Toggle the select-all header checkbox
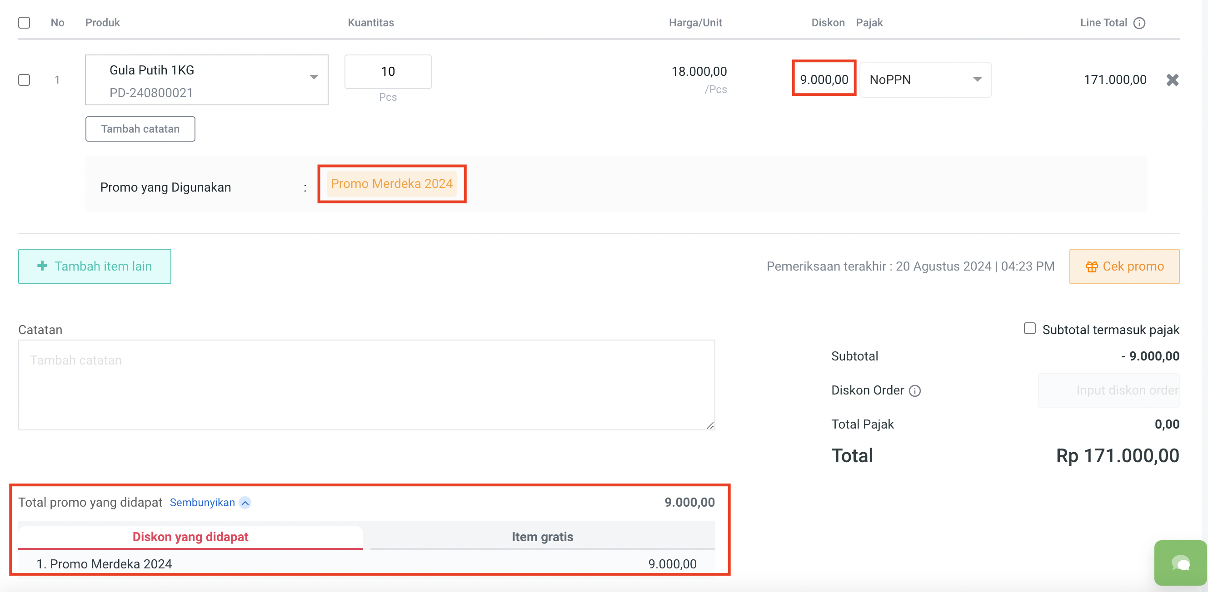The height and width of the screenshot is (592, 1208). coord(25,23)
